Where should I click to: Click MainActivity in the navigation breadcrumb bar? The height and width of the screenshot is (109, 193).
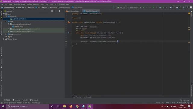point(77,8)
